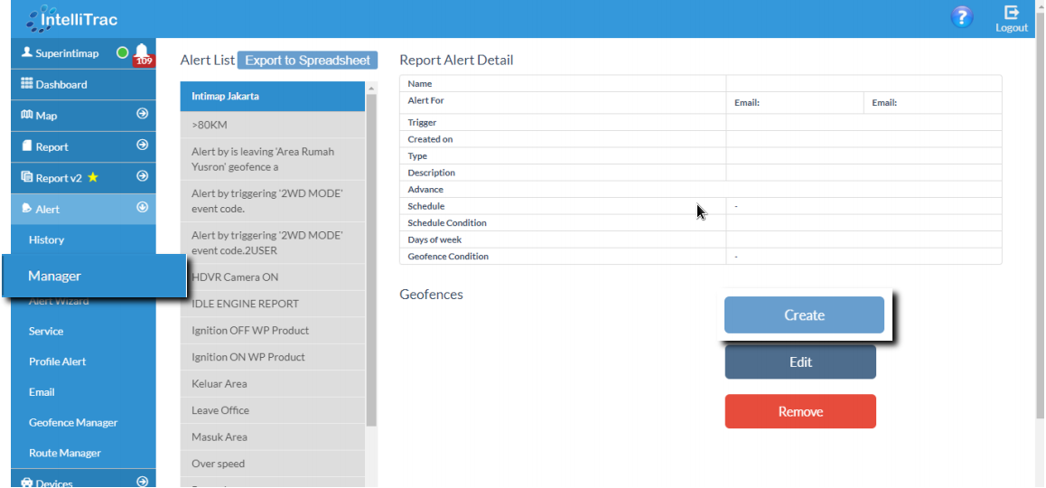Expand the Map menu arrow
Image resolution: width=1046 pixels, height=488 pixels.
[142, 115]
